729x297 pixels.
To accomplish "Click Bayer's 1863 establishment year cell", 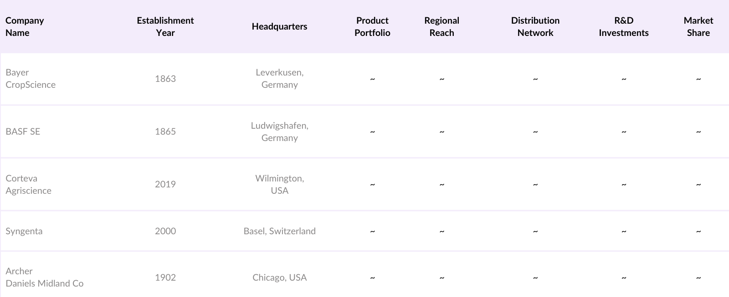I will [165, 79].
